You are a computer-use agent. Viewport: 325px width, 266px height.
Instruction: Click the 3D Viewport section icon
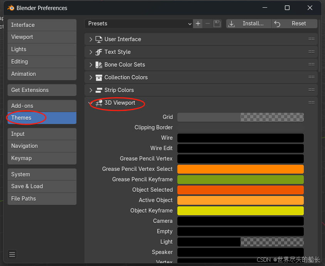99,103
